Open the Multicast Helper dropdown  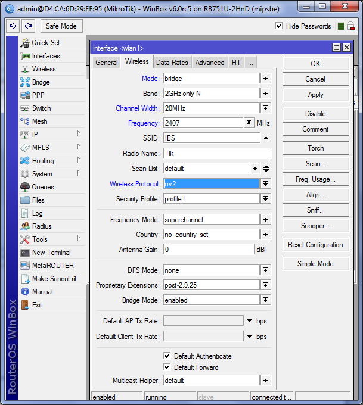tap(265, 381)
